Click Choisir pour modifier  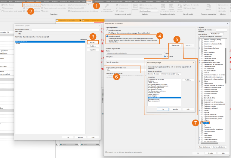148,8
